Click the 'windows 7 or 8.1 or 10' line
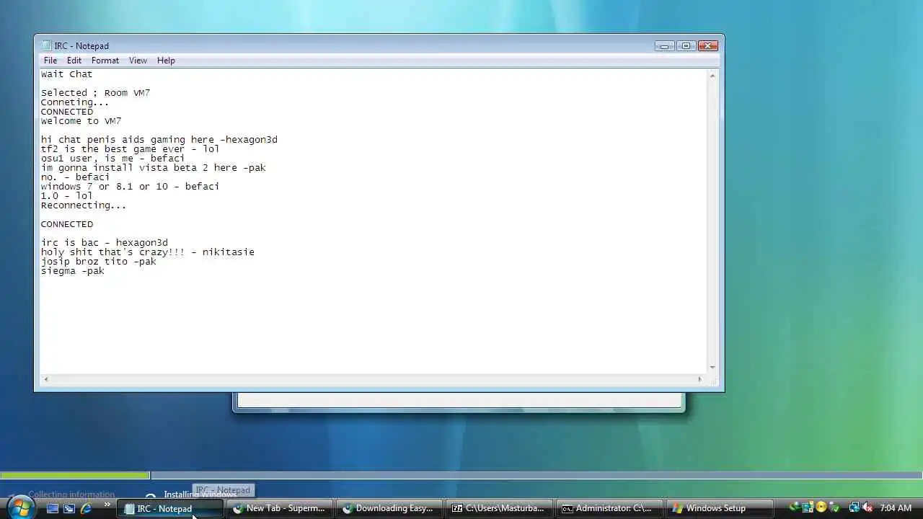Screen dimensions: 923x519 pyautogui.click(x=130, y=187)
